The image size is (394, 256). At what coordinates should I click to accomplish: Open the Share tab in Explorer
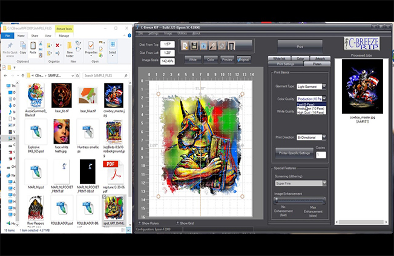point(34,36)
